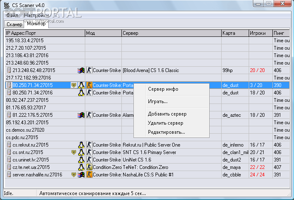The height and width of the screenshot is (200, 294).
Task: Click the server icon beside cs.rekrut.ru:27015
Action: tap(9, 145)
